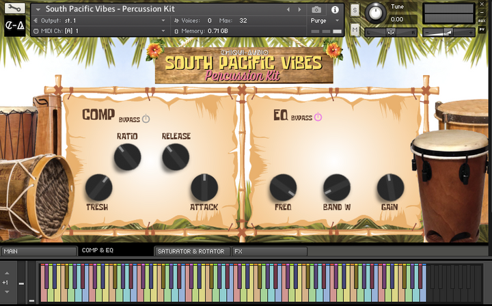The width and height of the screenshot is (492, 306).
Task: Click the Chiqui Audio logo icon in the header
Action: click(15, 26)
